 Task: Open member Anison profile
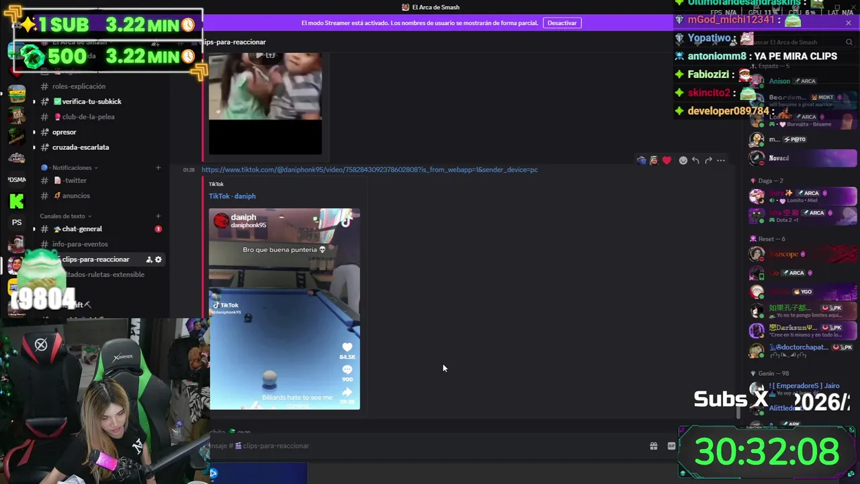[x=803, y=81]
